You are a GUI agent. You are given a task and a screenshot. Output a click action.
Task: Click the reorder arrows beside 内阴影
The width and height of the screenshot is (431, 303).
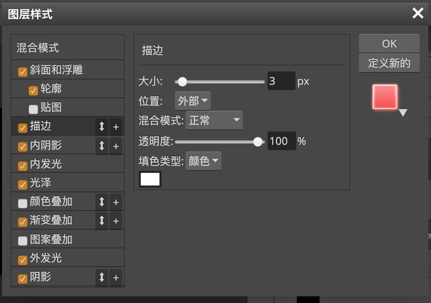[x=102, y=145]
